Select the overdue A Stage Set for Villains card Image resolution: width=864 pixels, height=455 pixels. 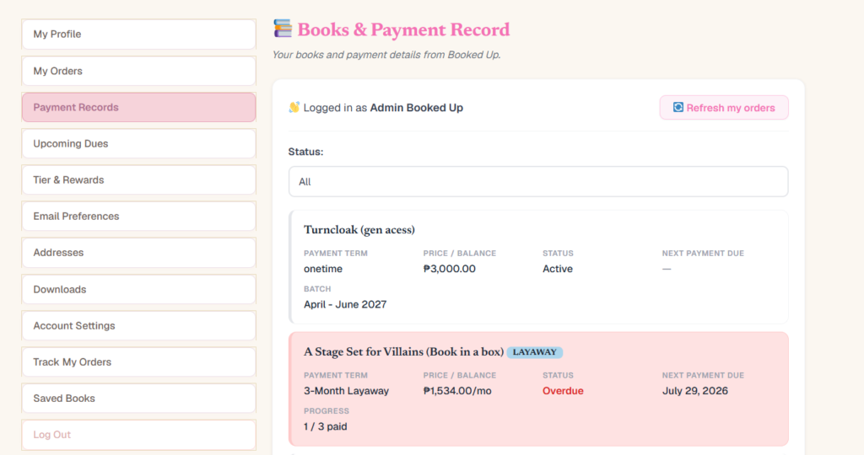[x=538, y=389]
